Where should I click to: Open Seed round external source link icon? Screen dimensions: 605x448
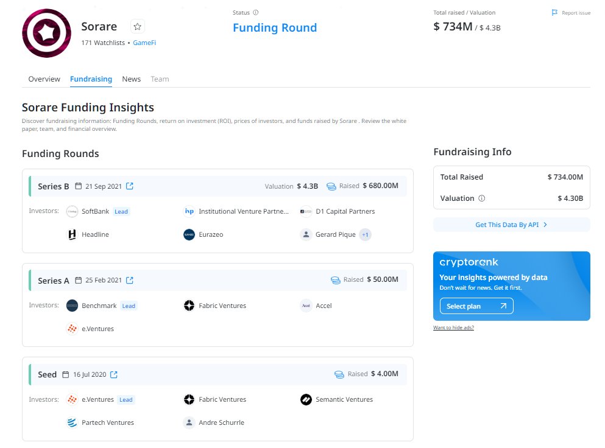tap(114, 374)
